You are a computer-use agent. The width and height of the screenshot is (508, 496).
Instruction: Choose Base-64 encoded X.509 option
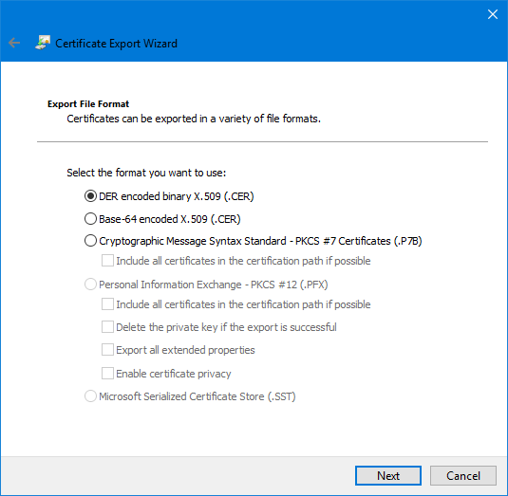90,219
